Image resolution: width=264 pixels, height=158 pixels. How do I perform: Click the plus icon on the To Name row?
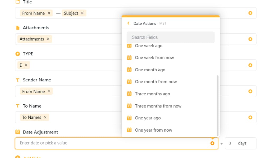[250, 117]
